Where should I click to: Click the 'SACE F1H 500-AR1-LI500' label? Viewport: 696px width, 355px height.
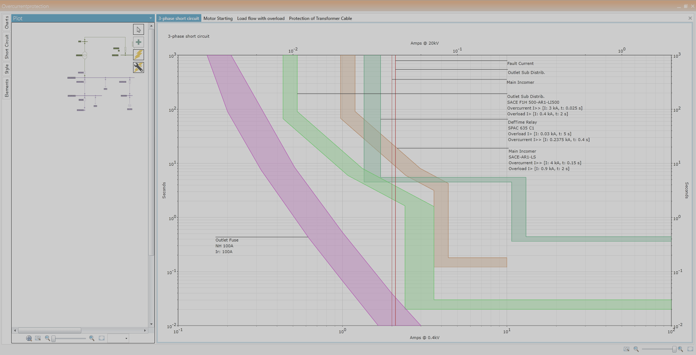tap(533, 102)
